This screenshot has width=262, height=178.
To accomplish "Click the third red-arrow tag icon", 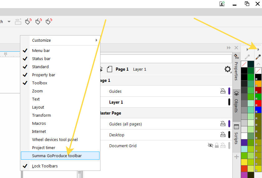I will (x=49, y=21).
